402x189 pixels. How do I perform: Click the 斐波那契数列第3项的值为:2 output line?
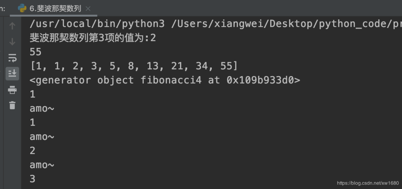pyautogui.click(x=93, y=38)
